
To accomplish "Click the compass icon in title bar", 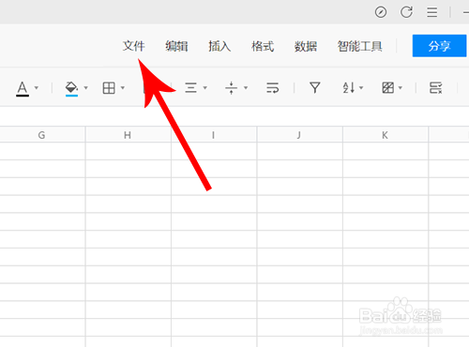I will point(381,12).
